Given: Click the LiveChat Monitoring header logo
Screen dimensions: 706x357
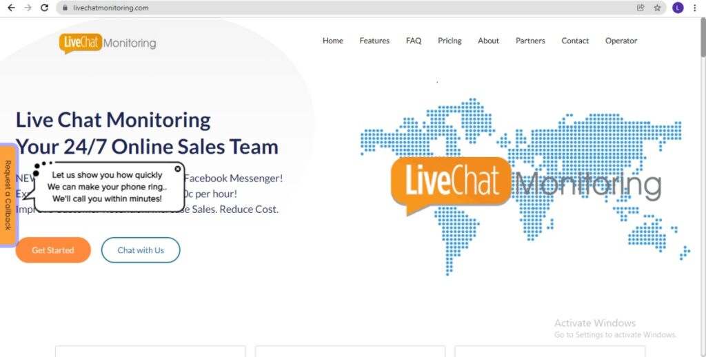Looking at the screenshot, I should [108, 43].
